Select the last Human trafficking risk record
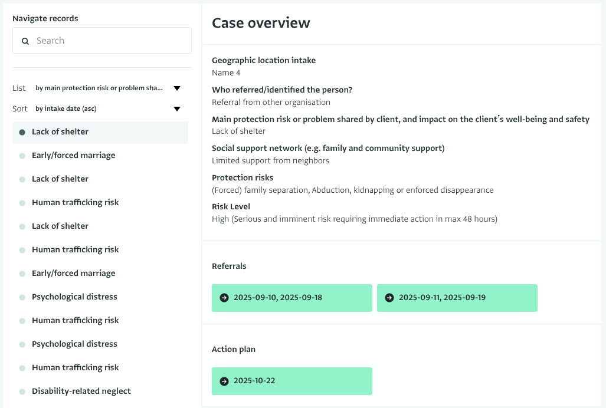The image size is (606, 408). 75,368
